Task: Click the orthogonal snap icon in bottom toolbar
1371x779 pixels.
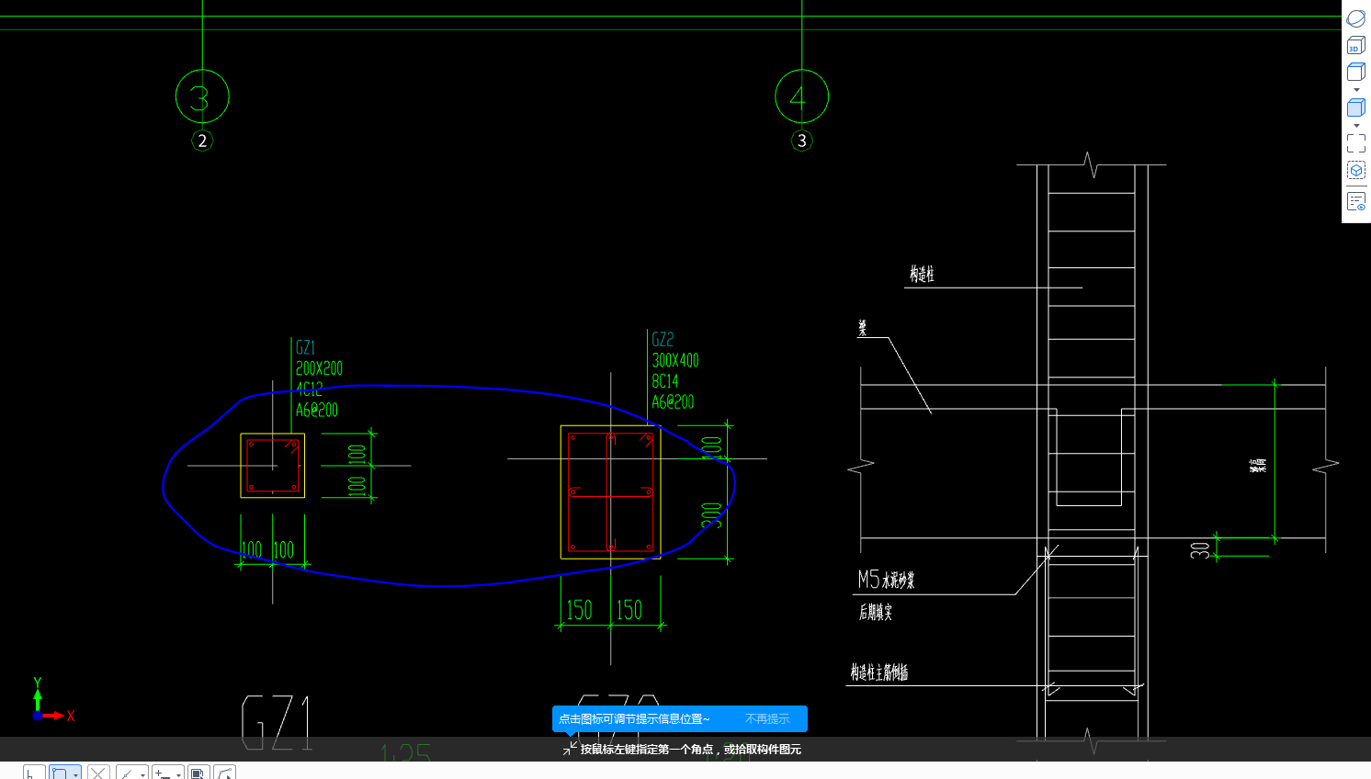Action: point(33,773)
